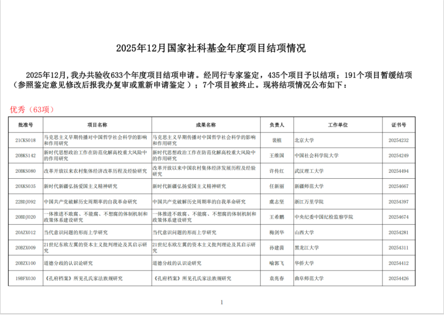Click certificate number 20254494
444x315 pixels.
point(398,171)
